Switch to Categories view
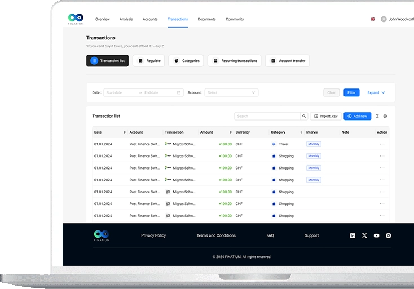This screenshot has width=414, height=289. 186,61
